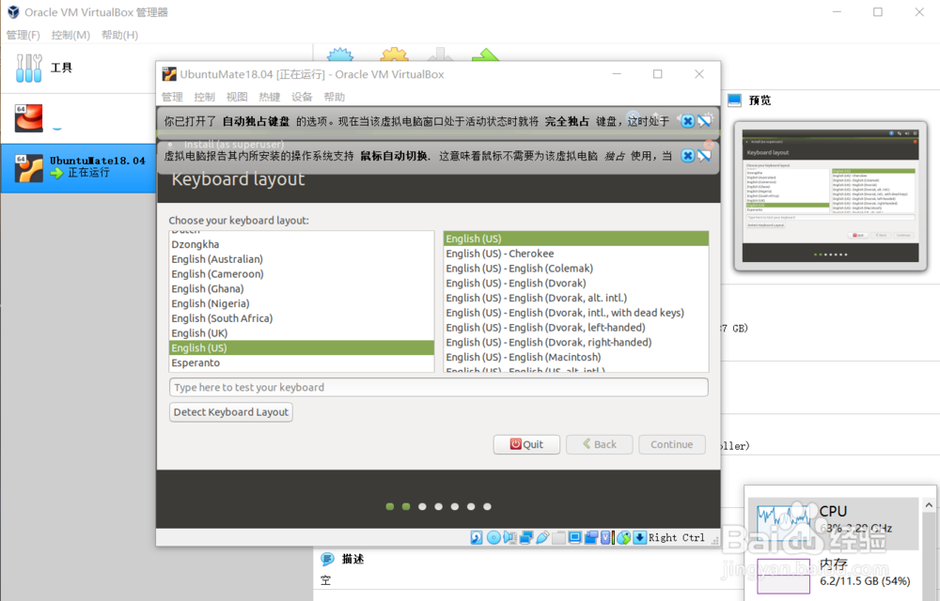Select Esperanto layout
The image size is (940, 601).
pos(302,362)
